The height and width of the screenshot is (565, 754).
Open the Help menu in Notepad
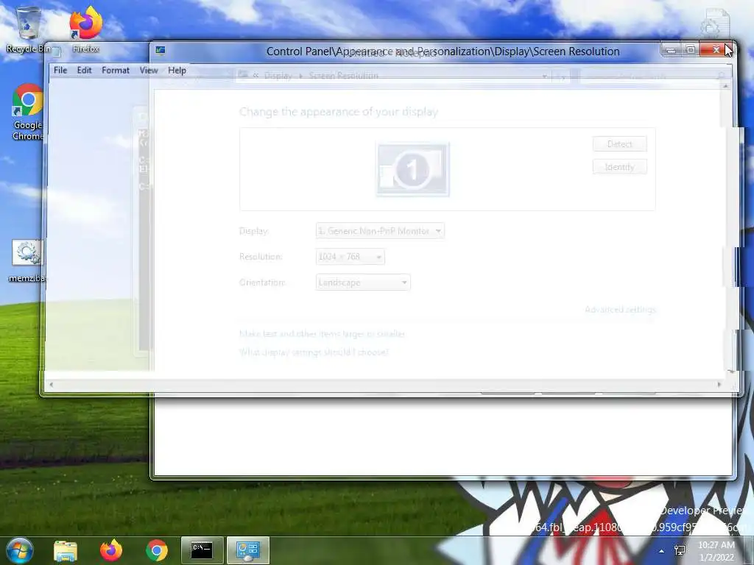tap(177, 70)
